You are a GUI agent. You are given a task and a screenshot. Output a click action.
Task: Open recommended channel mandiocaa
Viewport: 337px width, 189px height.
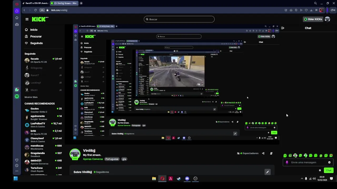point(43,147)
